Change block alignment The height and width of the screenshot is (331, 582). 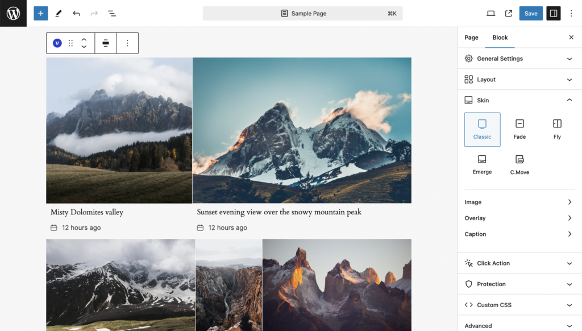click(x=106, y=43)
